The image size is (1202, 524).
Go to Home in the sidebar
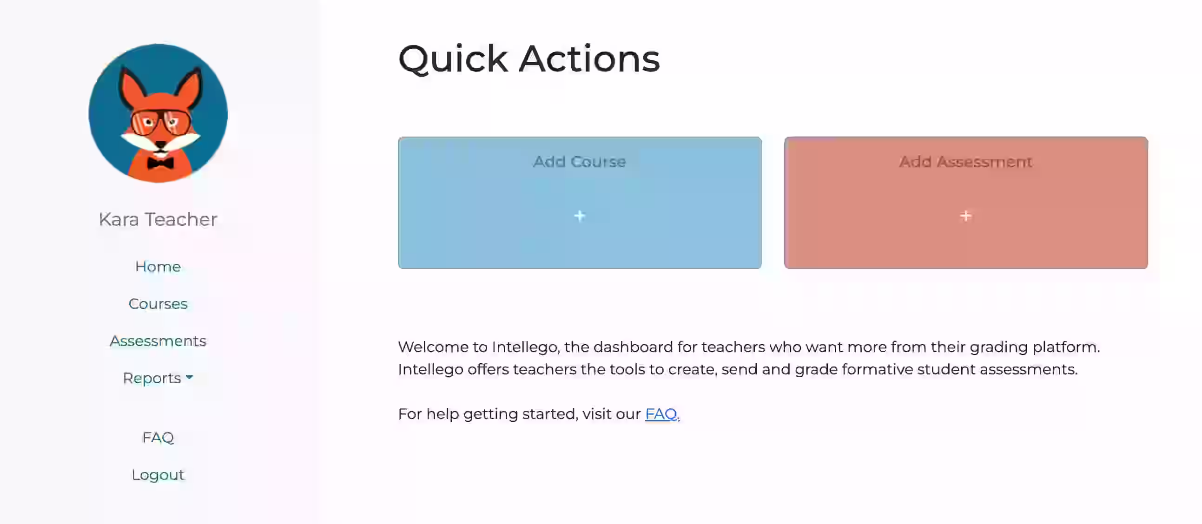[158, 267]
